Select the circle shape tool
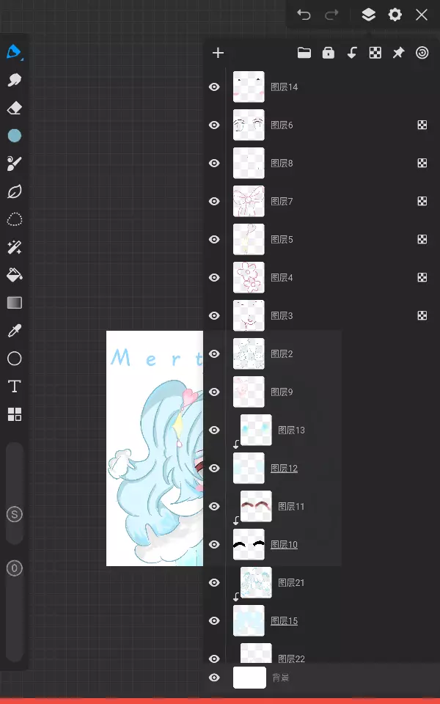The width and height of the screenshot is (440, 704). [15, 359]
